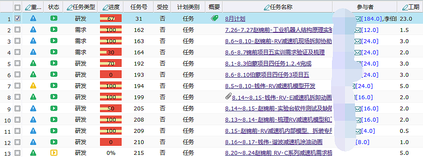This screenshot has height=157, width=423.
Task: Click green priority icon for task 199
Action: [x=33, y=97]
